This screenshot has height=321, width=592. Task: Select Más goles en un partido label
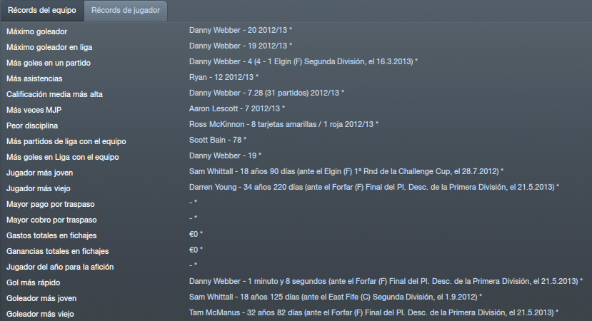pyautogui.click(x=49, y=63)
